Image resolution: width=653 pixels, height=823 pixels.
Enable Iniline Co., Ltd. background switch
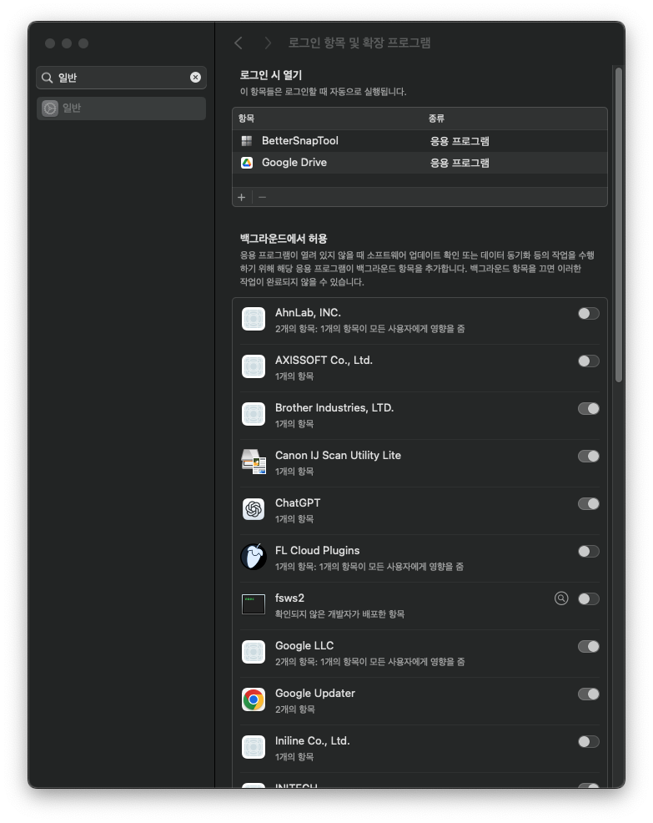(x=589, y=742)
